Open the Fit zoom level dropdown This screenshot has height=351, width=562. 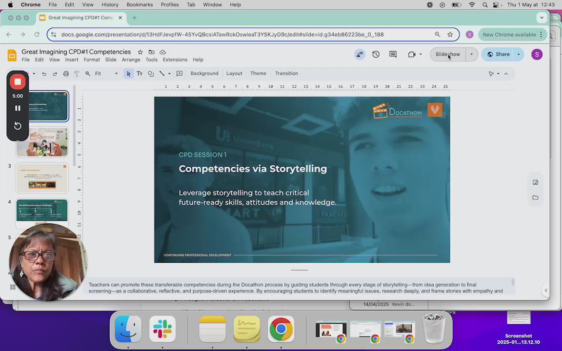click(x=106, y=74)
